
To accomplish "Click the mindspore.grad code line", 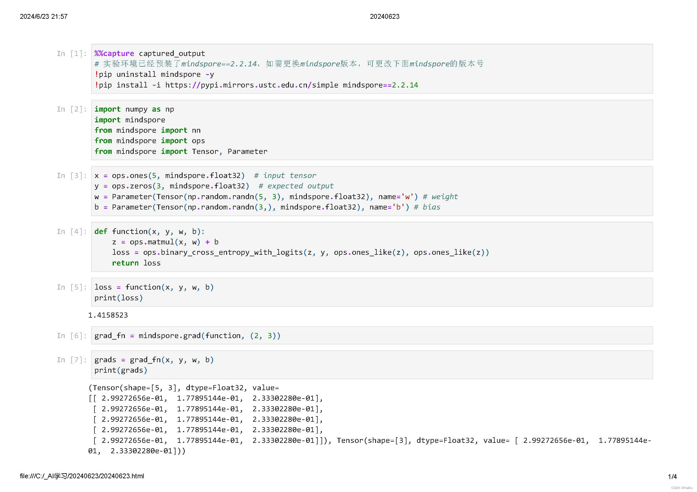I will click(x=187, y=336).
